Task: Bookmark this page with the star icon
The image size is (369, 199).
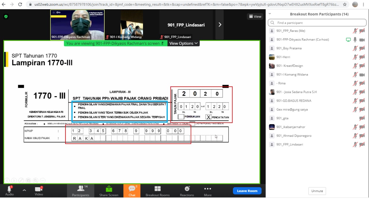Action: click(x=344, y=4)
